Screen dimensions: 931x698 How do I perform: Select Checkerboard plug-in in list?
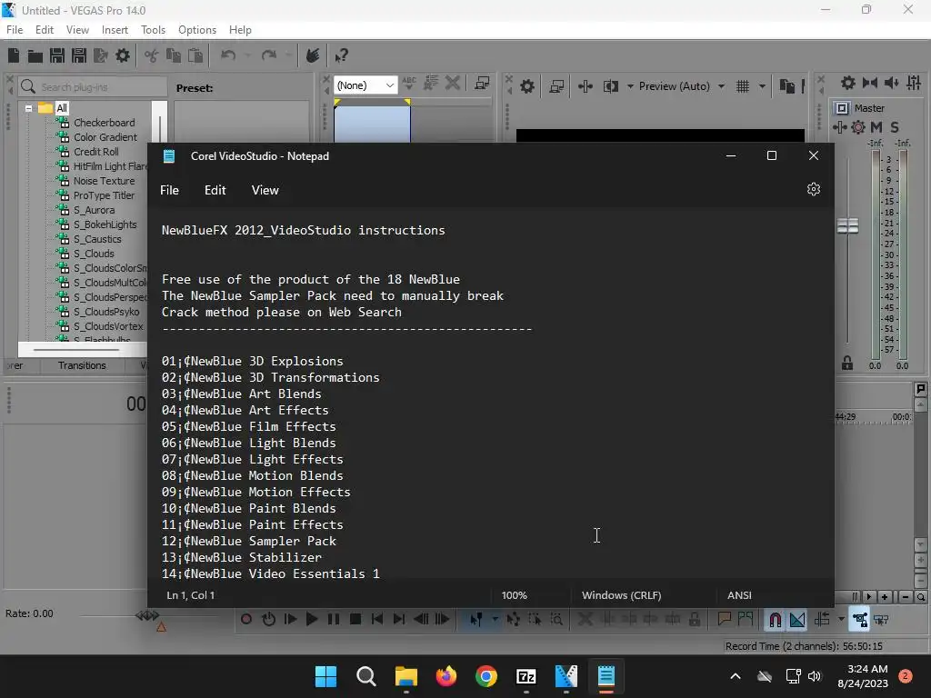tap(104, 123)
